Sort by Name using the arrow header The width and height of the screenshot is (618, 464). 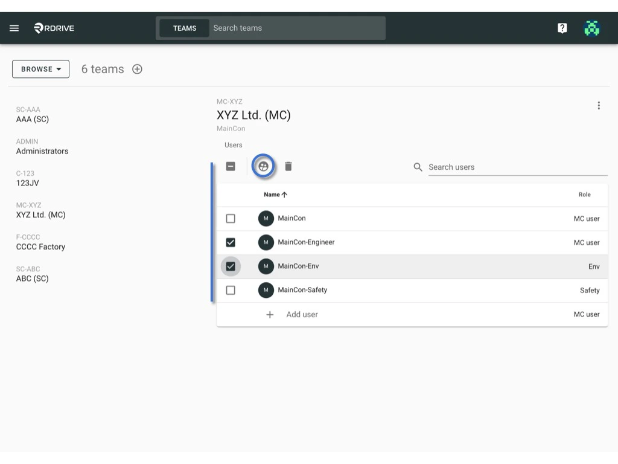[x=275, y=195]
